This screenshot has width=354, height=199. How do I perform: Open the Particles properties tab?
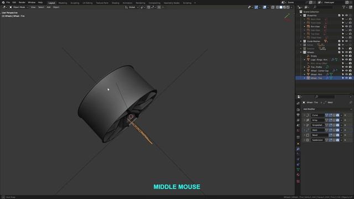[298, 154]
